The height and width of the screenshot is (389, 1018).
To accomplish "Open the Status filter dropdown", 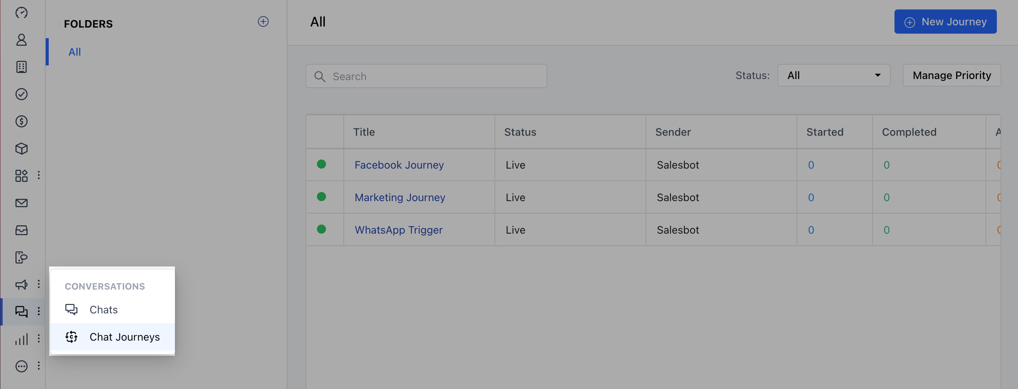I will click(833, 75).
